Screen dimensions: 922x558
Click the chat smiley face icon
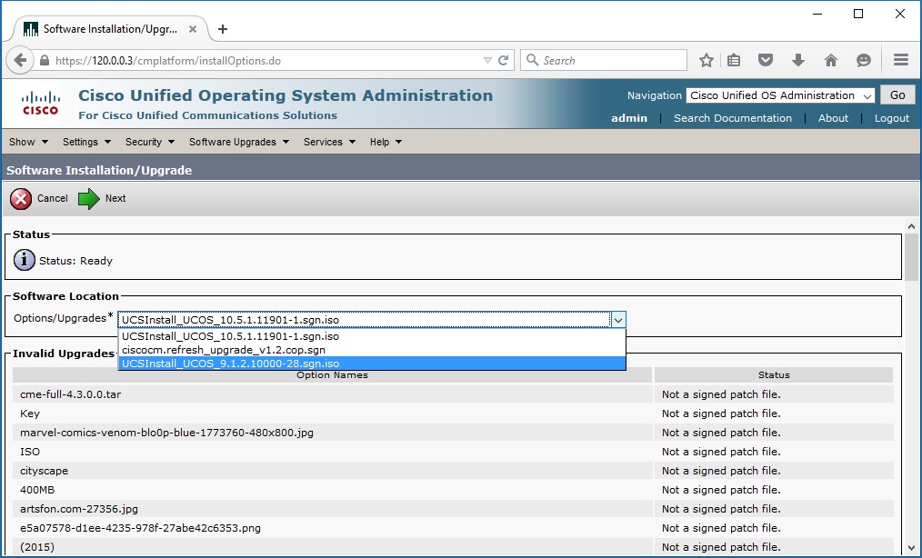coord(863,60)
